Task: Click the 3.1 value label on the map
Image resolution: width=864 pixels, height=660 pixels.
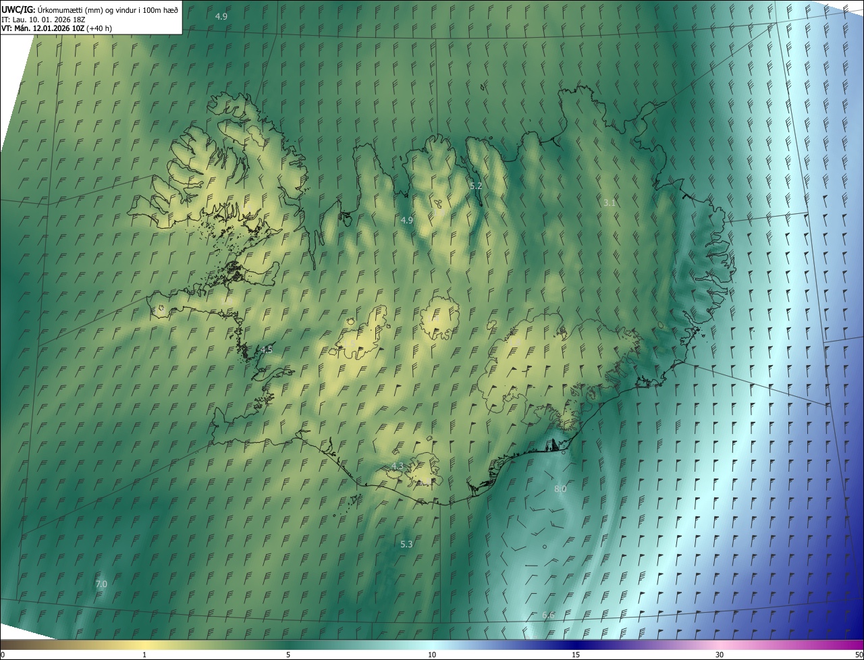Action: click(610, 202)
